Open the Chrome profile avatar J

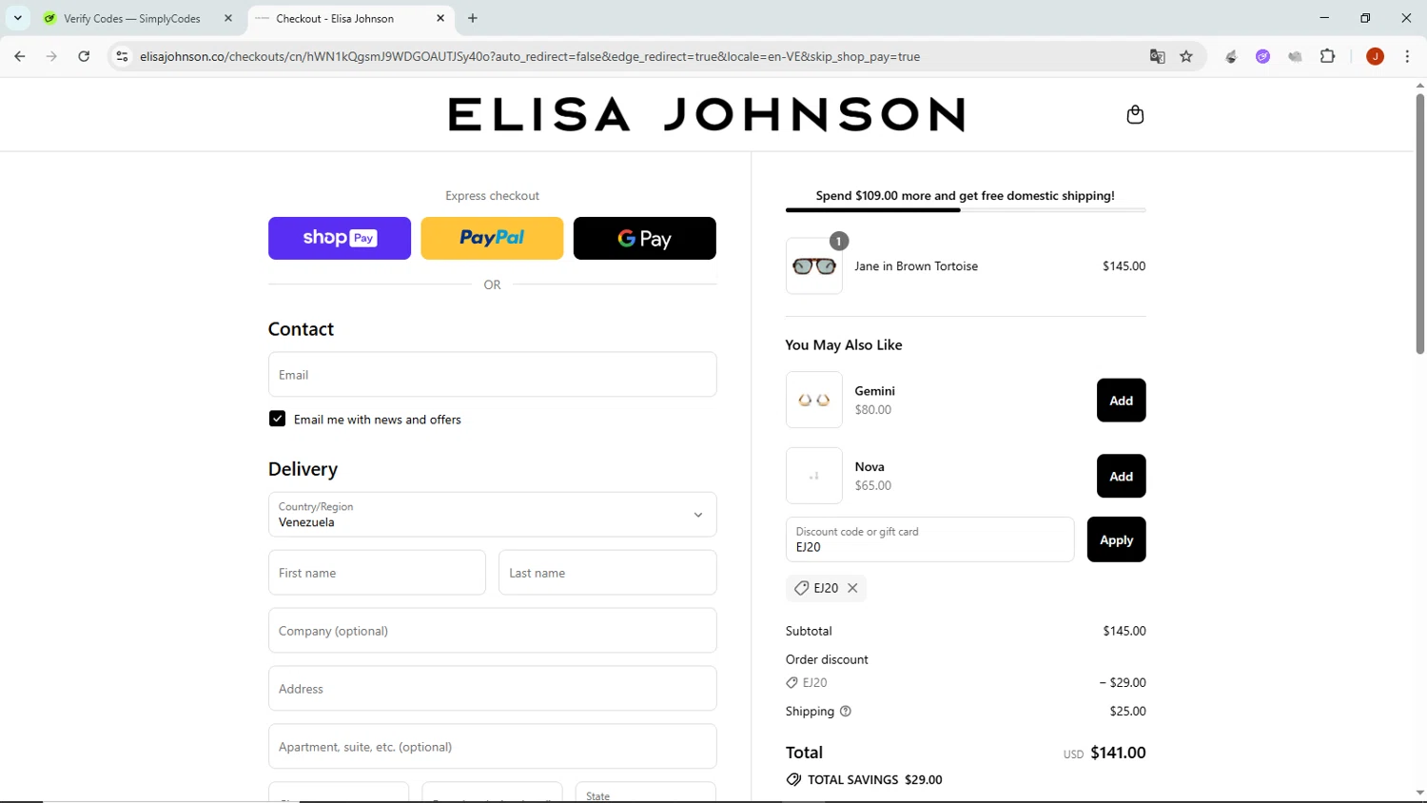click(1375, 56)
